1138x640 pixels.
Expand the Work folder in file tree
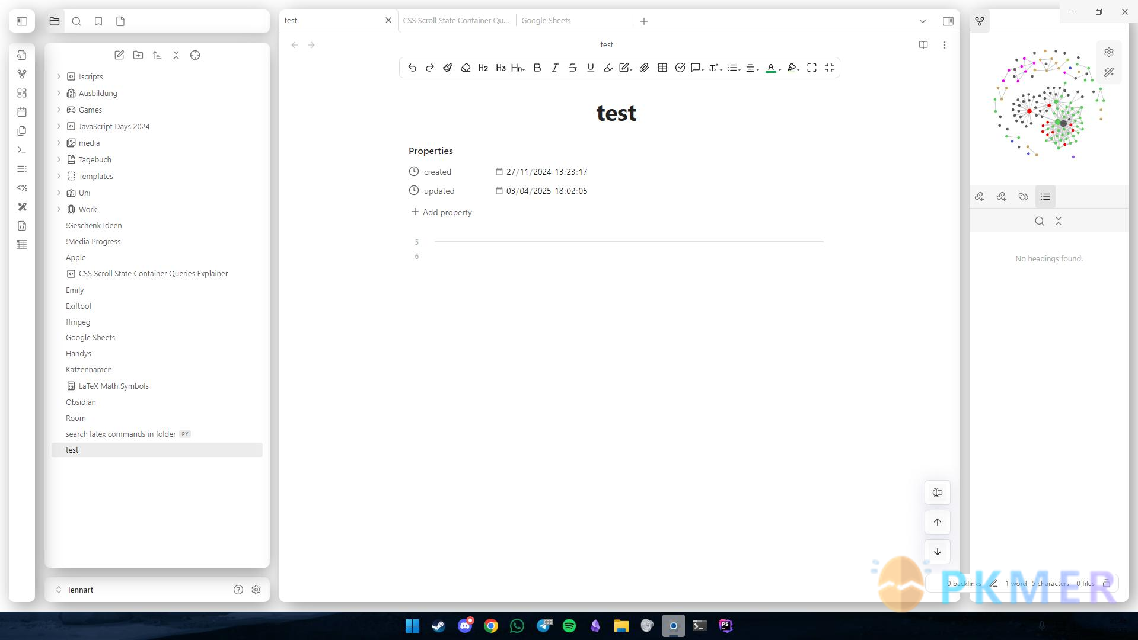pyautogui.click(x=59, y=209)
